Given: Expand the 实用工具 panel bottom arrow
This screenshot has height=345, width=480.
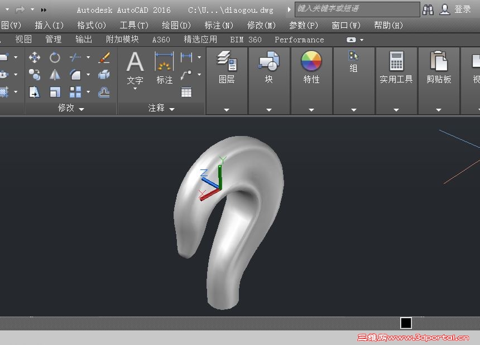Looking at the screenshot, I should [x=396, y=110].
